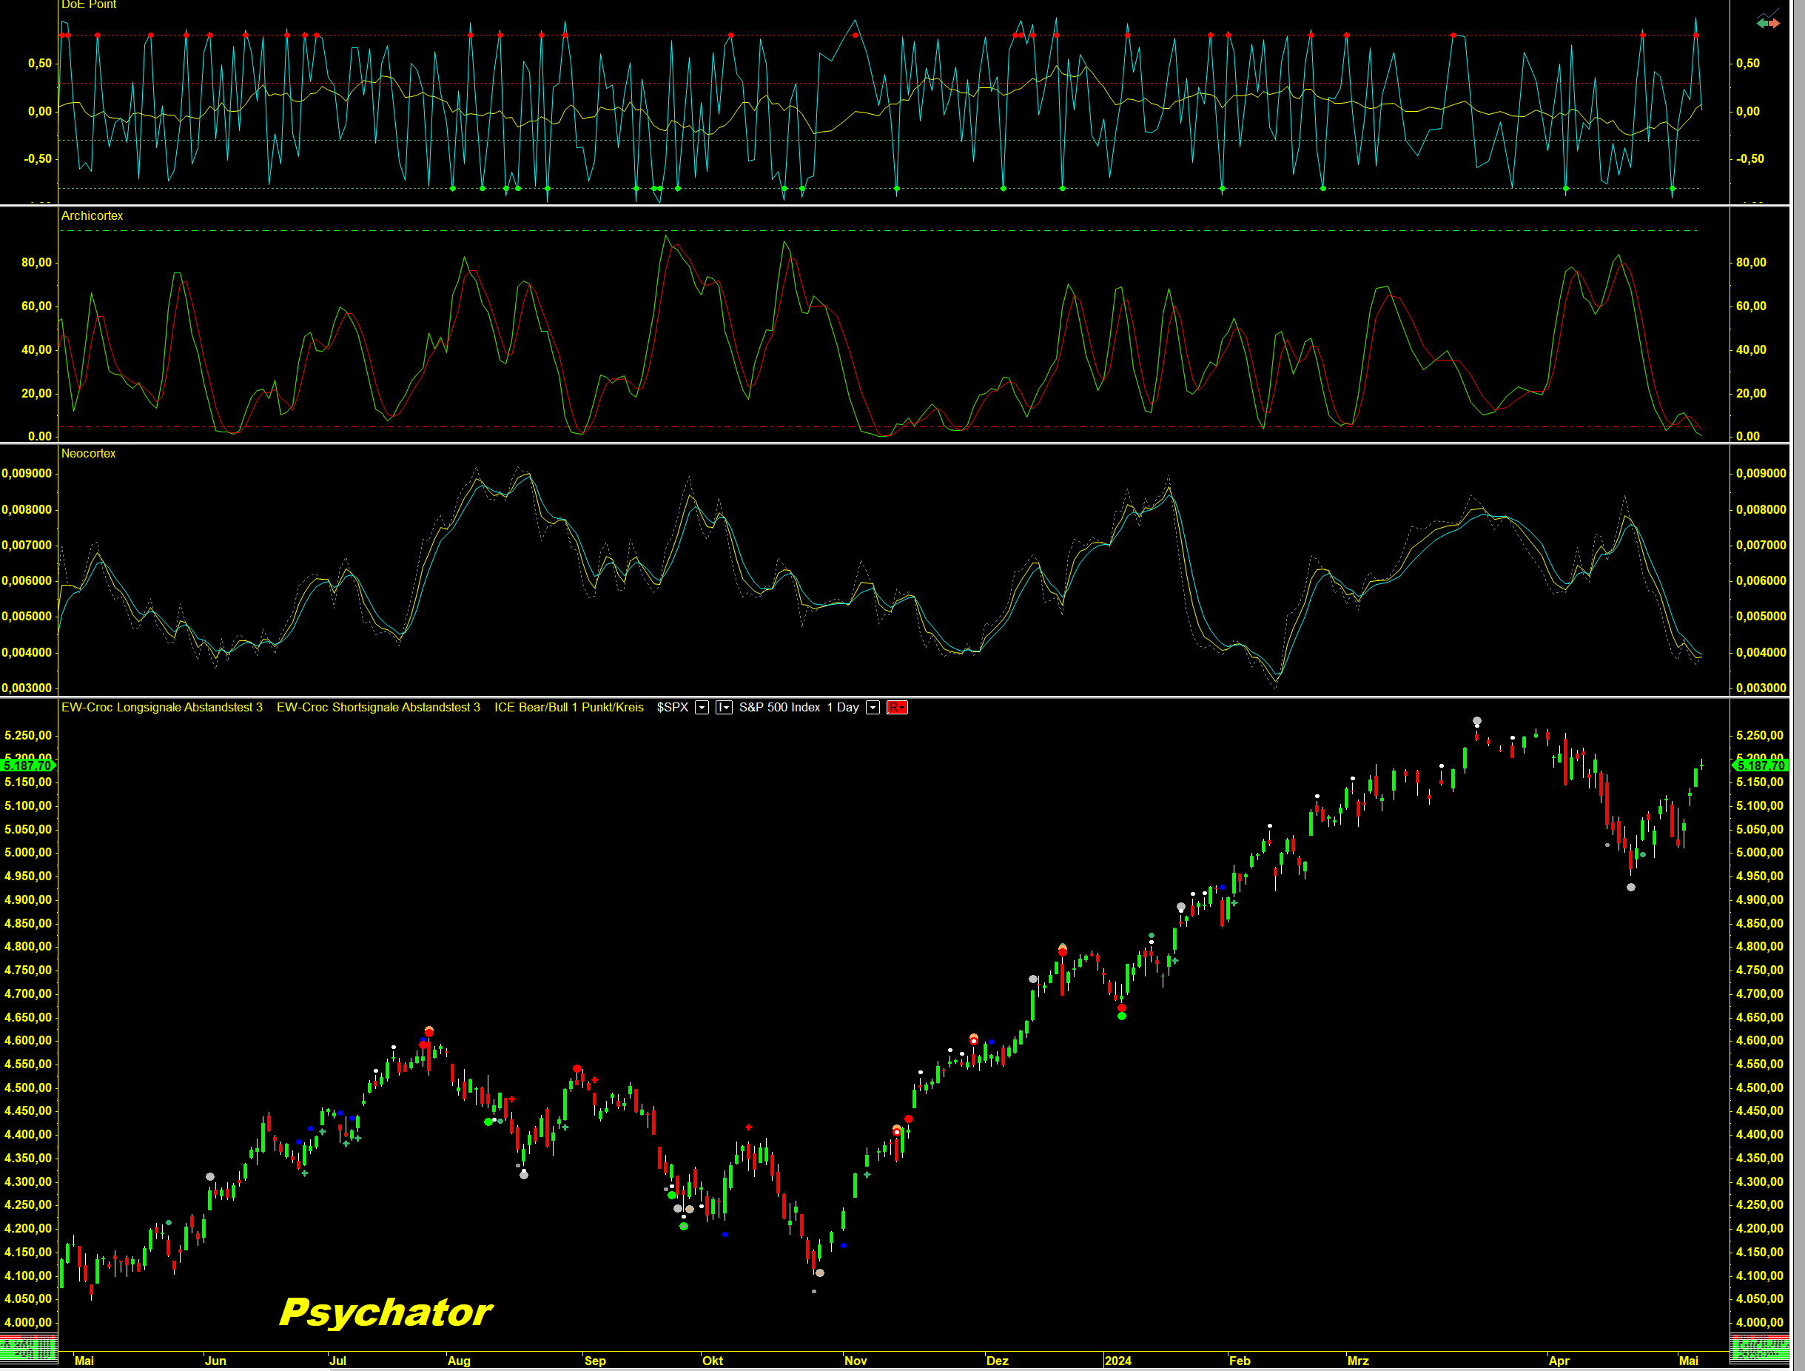The width and height of the screenshot is (1805, 1371).
Task: Click the Neocortex panel title
Action: click(88, 454)
